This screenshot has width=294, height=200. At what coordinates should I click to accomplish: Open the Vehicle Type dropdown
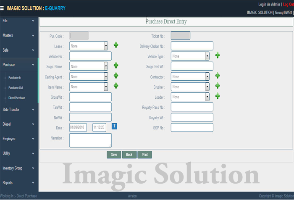(x=190, y=56)
